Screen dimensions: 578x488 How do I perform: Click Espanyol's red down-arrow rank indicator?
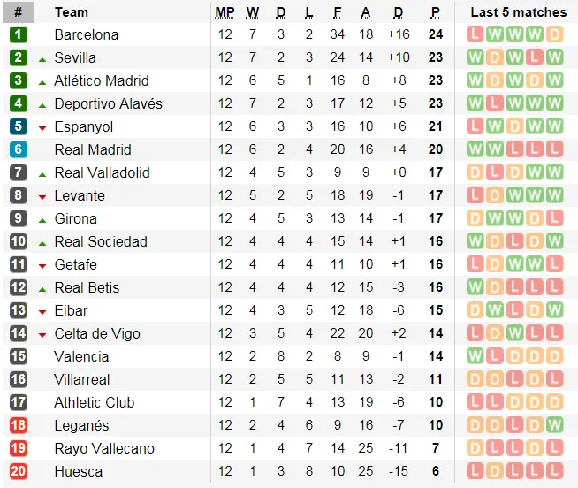coord(42,128)
